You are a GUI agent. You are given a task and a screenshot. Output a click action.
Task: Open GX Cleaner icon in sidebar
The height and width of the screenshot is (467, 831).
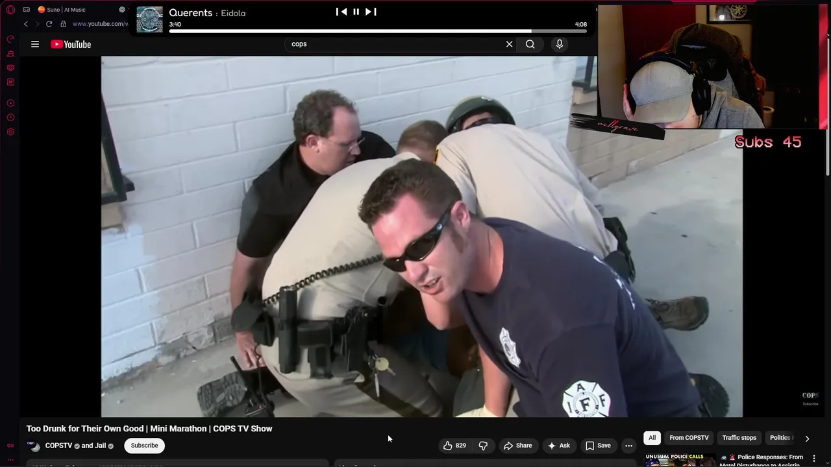[10, 54]
